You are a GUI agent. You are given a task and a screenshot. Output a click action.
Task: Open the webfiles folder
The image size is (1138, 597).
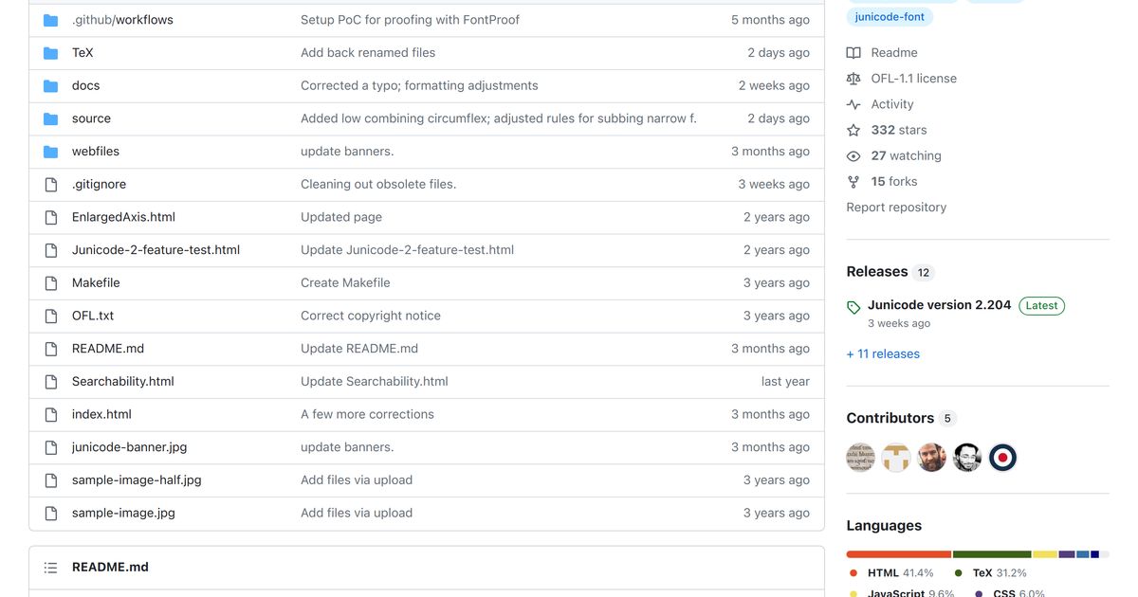[x=95, y=151]
